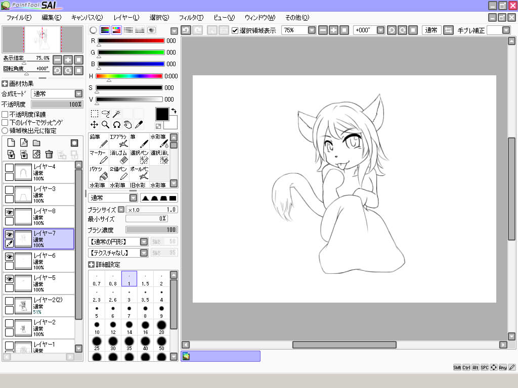Image resolution: width=518 pixels, height=388 pixels.
Task: Open the 75% zoom level dropdown
Action: click(312, 30)
